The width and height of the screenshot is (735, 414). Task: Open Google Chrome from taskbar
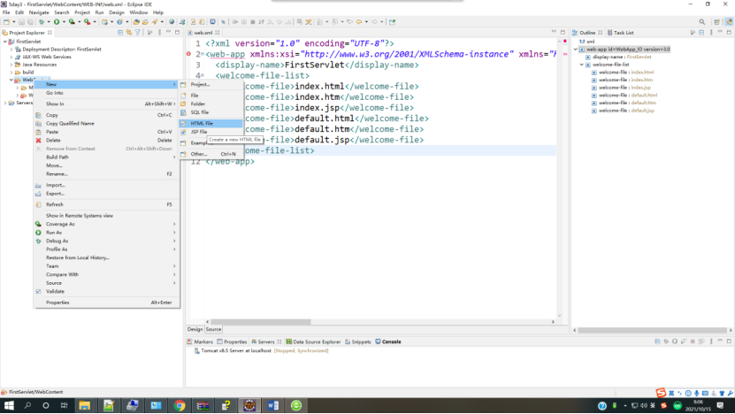pyautogui.click(x=180, y=405)
